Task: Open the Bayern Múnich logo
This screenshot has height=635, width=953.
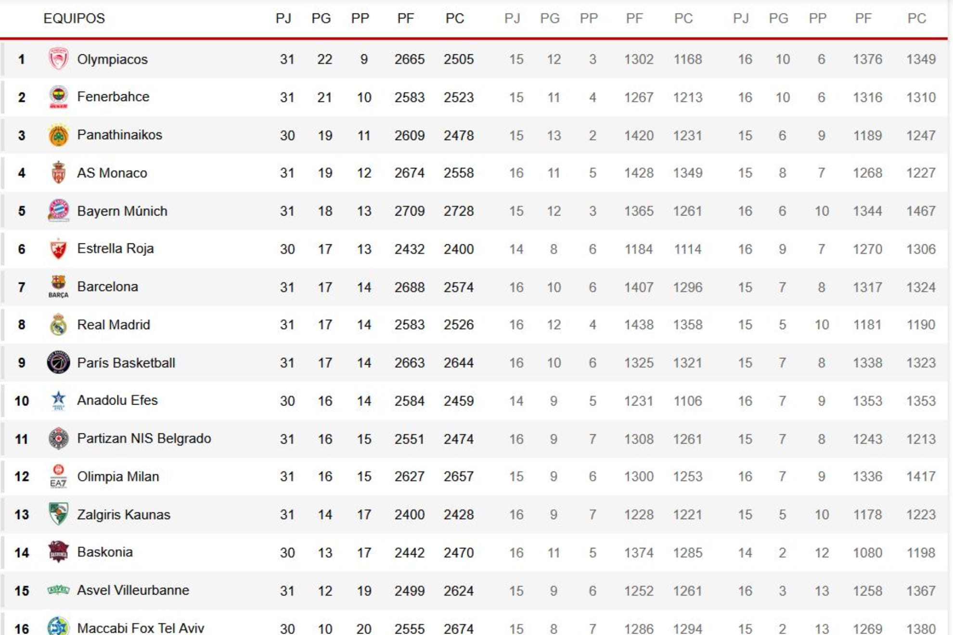Action: click(58, 211)
